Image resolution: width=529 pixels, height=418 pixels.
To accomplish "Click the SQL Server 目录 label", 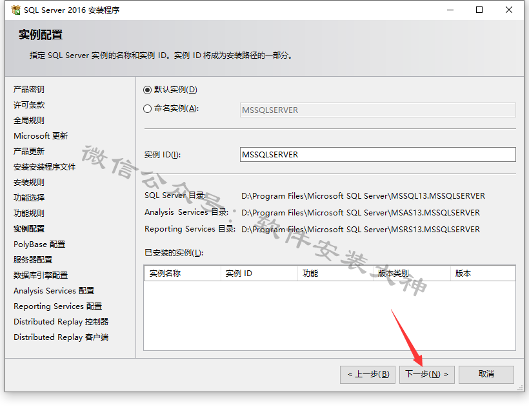I will click(x=175, y=195).
